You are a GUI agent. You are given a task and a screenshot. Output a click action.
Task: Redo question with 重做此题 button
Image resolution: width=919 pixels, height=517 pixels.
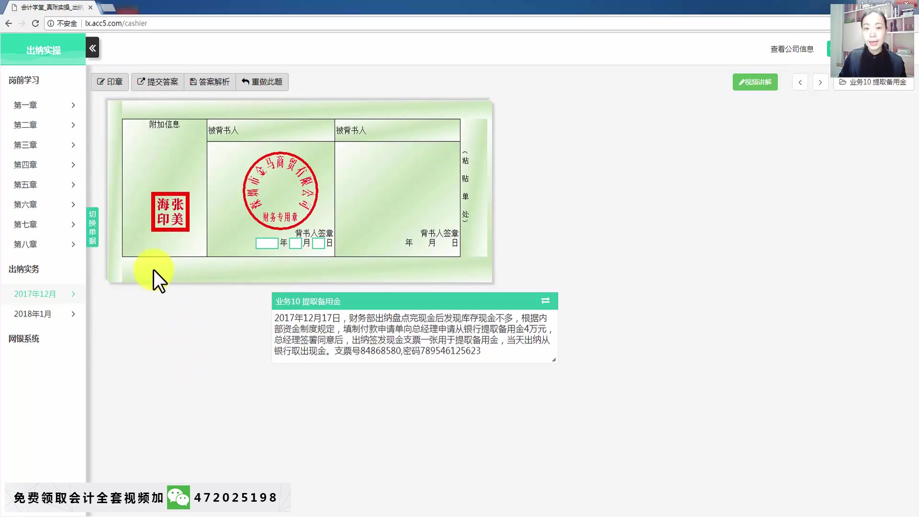pos(262,82)
